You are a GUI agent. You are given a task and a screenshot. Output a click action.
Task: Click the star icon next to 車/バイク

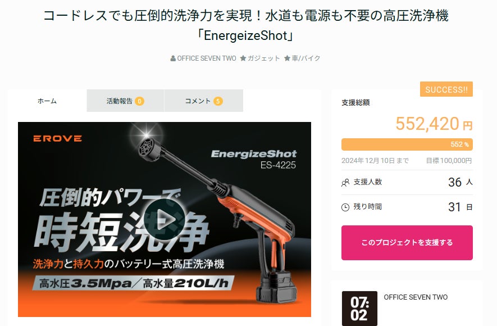pyautogui.click(x=287, y=58)
